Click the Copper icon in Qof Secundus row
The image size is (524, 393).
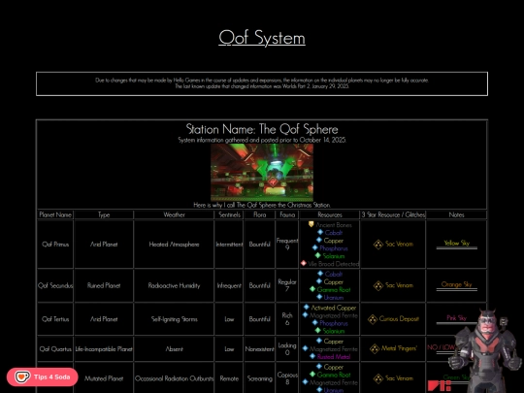click(319, 281)
